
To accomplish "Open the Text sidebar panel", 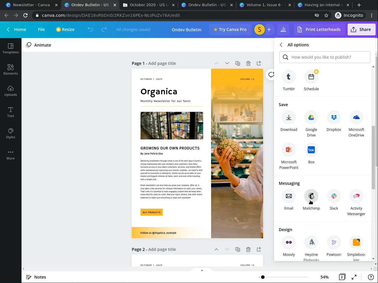I will click(11, 112).
